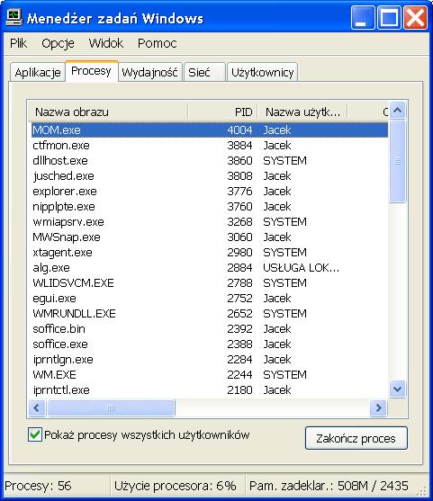Open the Plik menu
433x501 pixels.
tap(18, 43)
